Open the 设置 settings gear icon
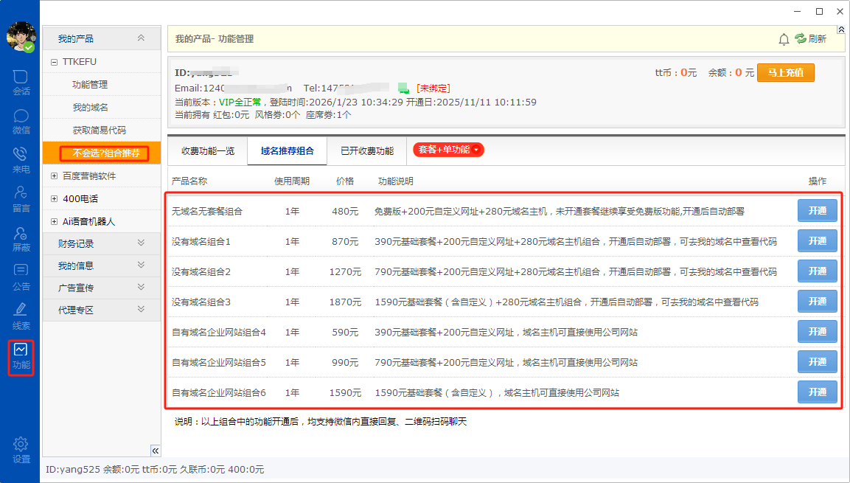The width and height of the screenshot is (850, 483). pos(21,449)
